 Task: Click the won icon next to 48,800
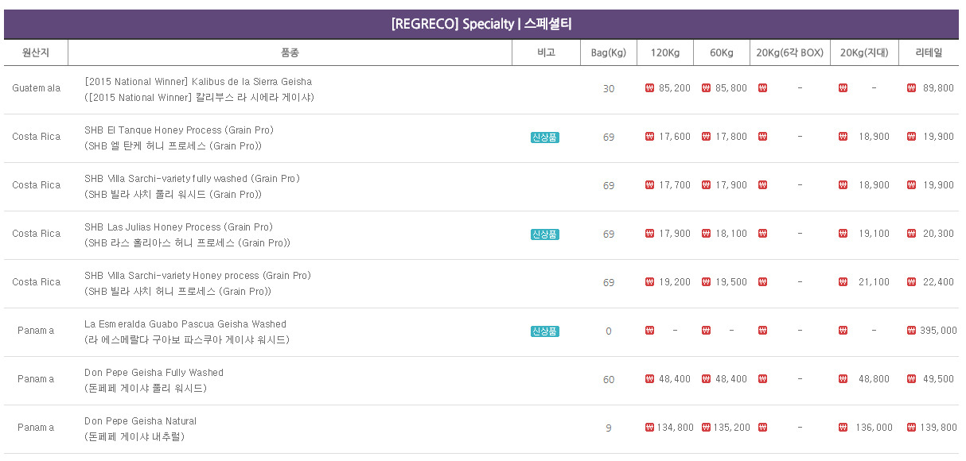tap(843, 379)
